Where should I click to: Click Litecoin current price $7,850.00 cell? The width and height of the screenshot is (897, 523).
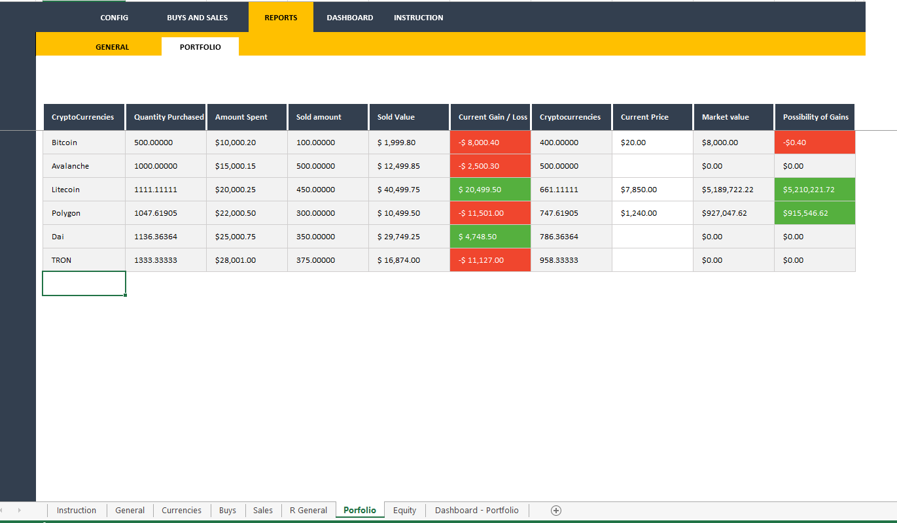click(652, 190)
